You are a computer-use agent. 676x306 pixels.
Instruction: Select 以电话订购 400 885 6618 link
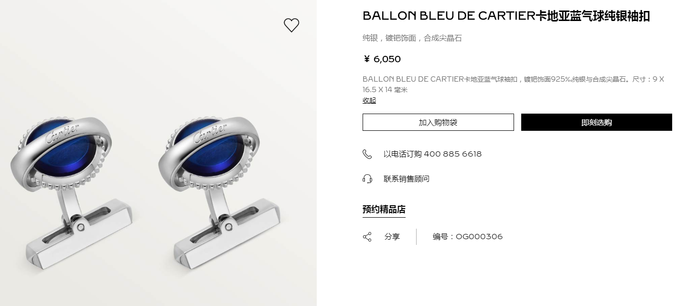point(432,154)
